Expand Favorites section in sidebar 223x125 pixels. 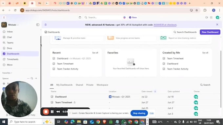tap(7, 73)
